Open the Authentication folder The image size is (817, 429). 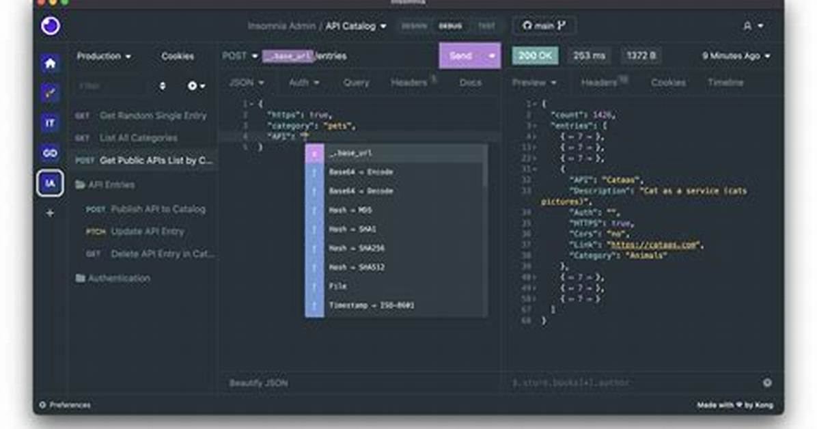click(113, 278)
